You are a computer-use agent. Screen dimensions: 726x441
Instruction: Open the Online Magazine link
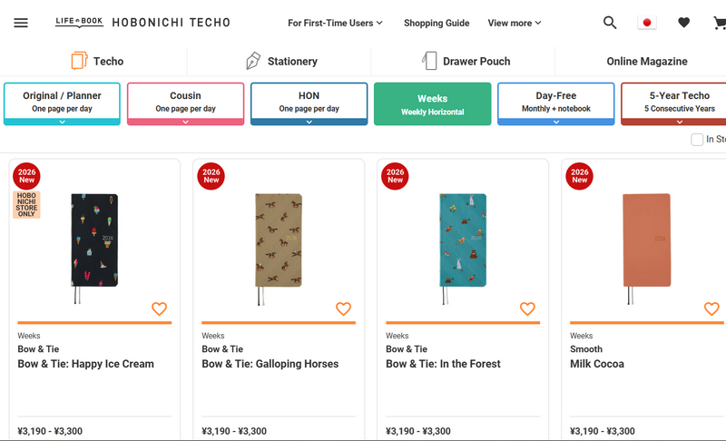(647, 61)
